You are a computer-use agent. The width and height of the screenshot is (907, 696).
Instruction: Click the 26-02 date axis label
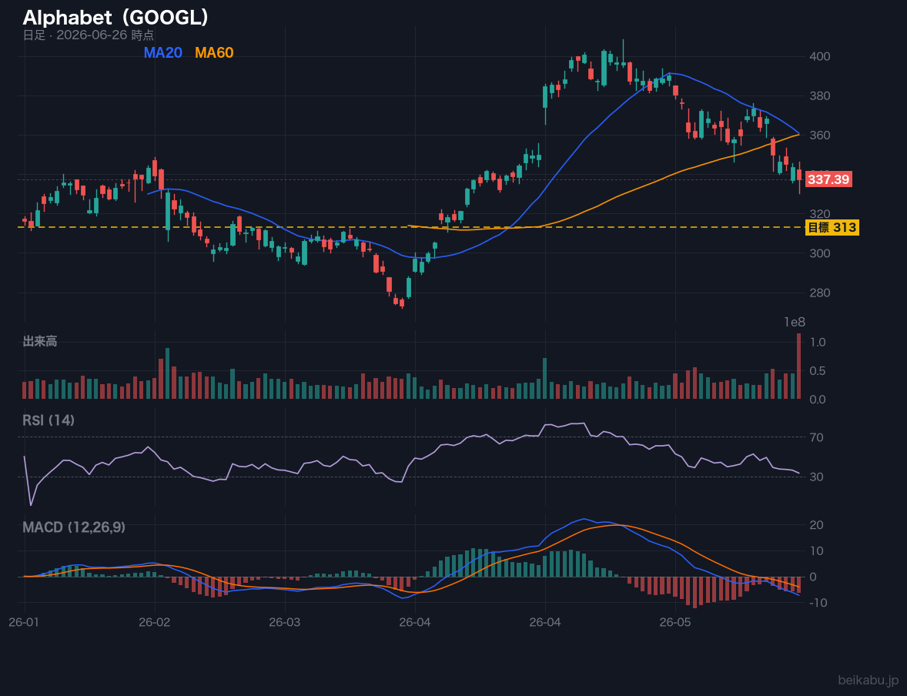point(155,622)
